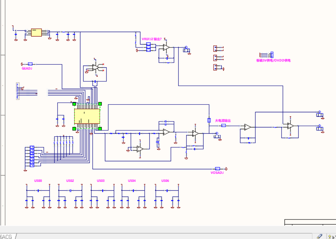Click the 板载5V供电/OVDD供电 label

(273, 60)
